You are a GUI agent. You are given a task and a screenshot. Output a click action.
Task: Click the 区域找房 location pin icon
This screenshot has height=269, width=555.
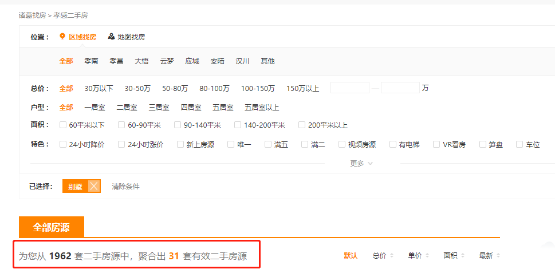(x=63, y=37)
